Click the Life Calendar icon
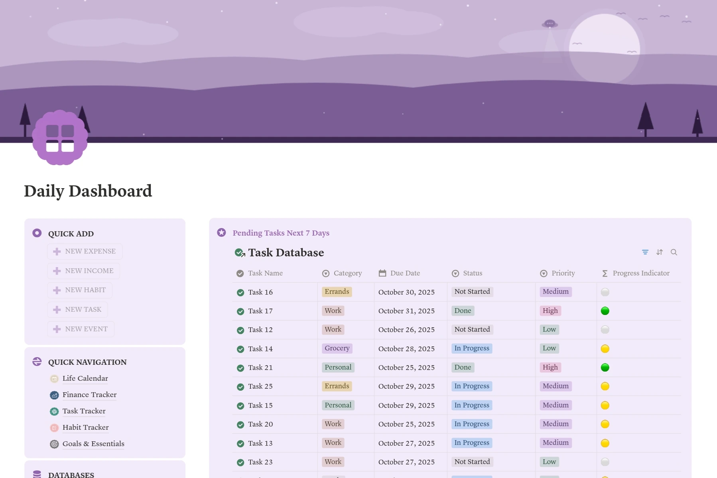The height and width of the screenshot is (478, 717). 54,379
